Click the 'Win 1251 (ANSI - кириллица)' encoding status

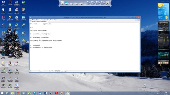tap(59, 71)
